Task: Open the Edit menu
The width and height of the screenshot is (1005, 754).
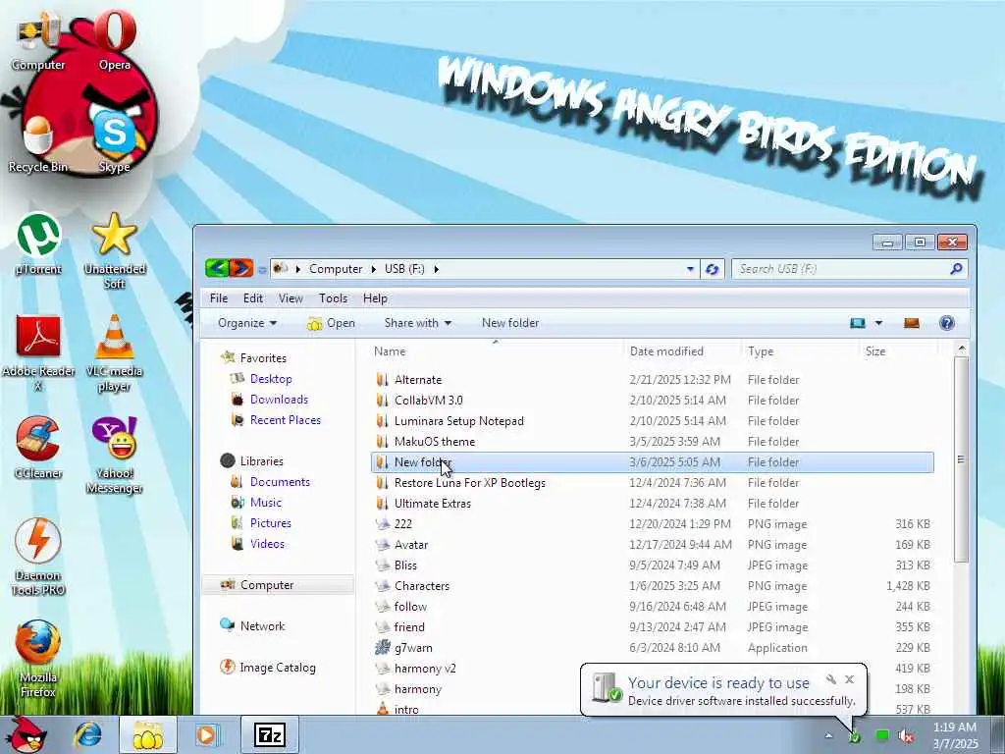Action: click(x=253, y=298)
